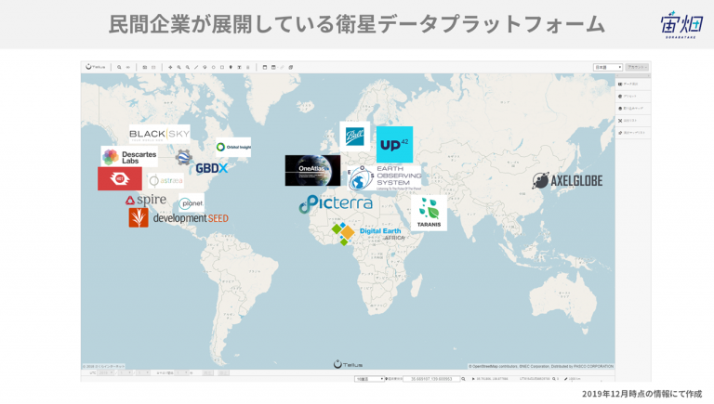This screenshot has height=404, width=714.
Task: Select the circle drawing tool
Action: 214,67
